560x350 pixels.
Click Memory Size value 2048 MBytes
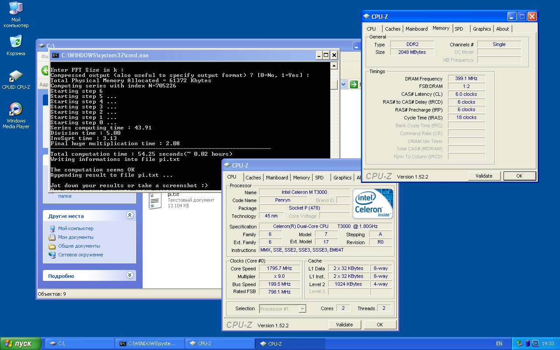(x=412, y=52)
